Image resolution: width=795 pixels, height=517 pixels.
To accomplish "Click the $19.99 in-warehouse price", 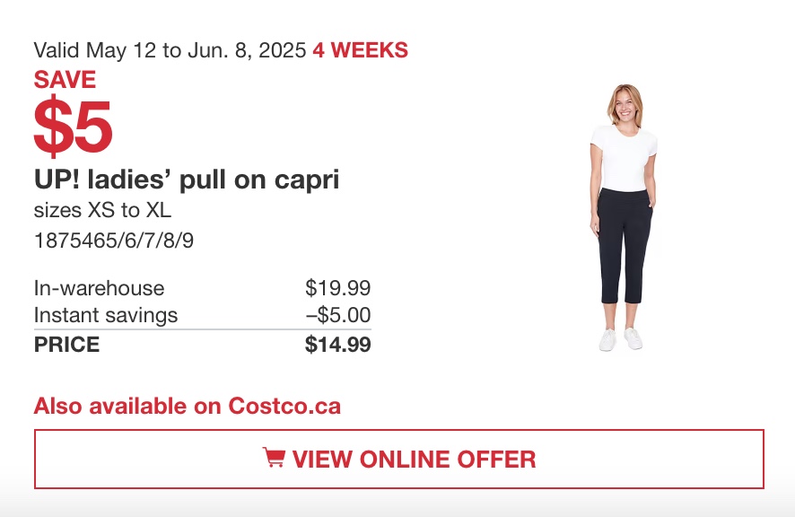I will pos(338,288).
